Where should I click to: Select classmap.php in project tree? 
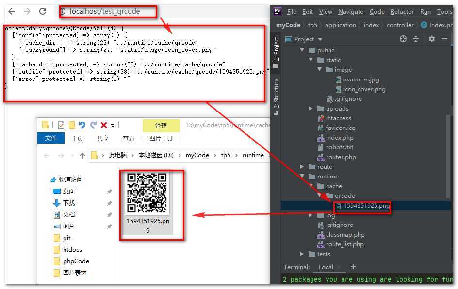click(341, 235)
